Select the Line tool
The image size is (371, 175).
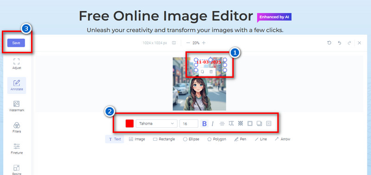tap(261, 139)
